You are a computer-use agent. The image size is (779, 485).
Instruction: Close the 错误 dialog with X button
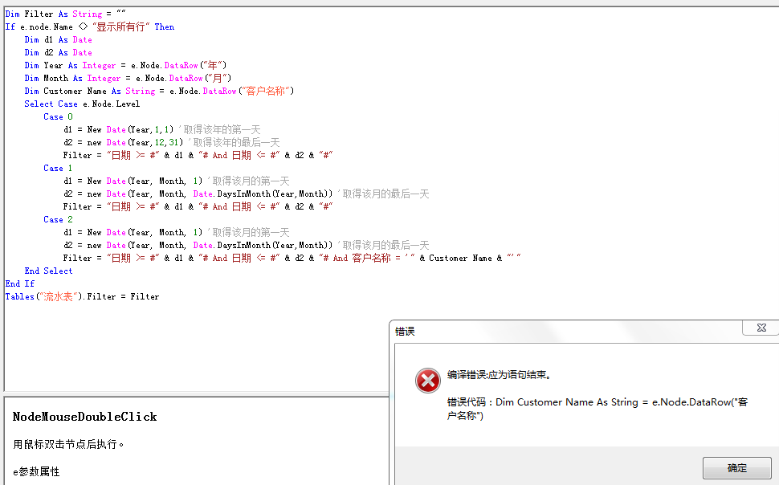761,328
